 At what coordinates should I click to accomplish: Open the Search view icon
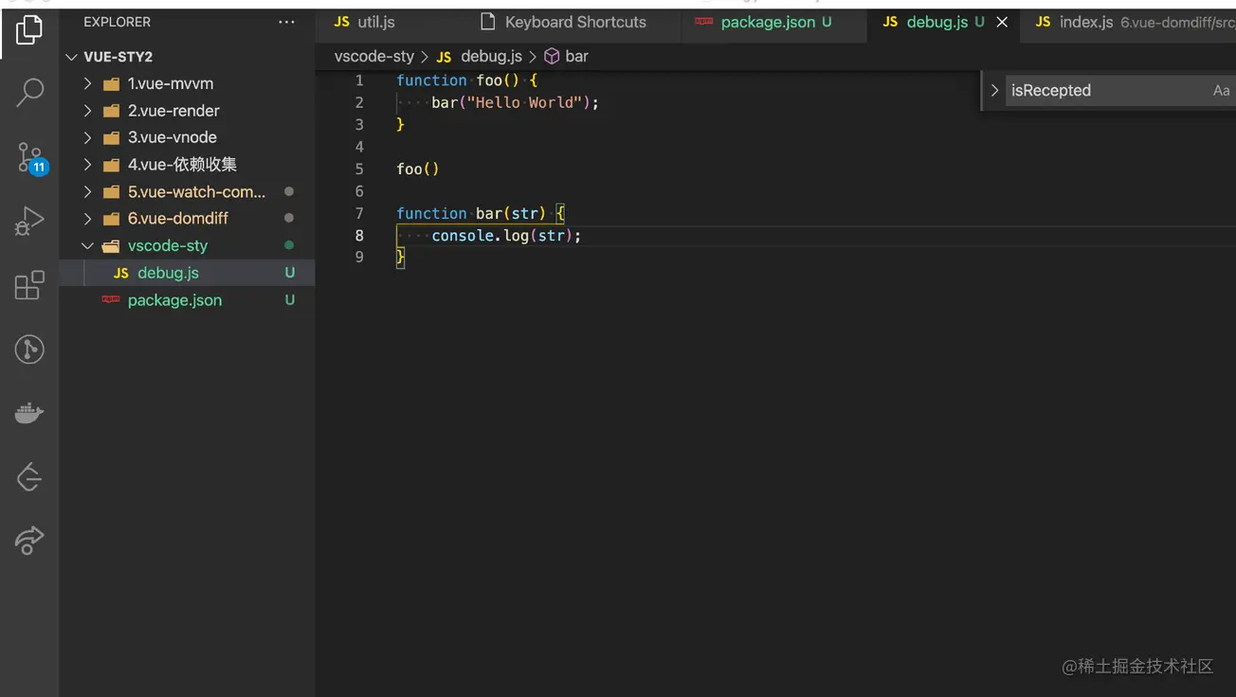pos(29,93)
